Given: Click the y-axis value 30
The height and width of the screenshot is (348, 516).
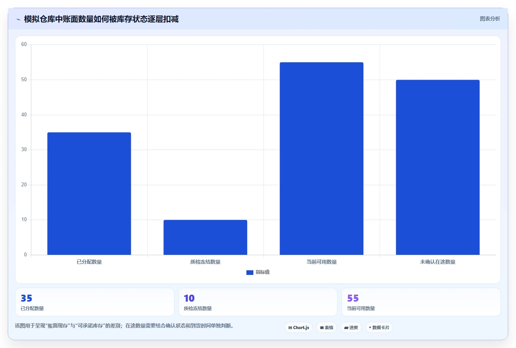Looking at the screenshot, I should pyautogui.click(x=24, y=150).
